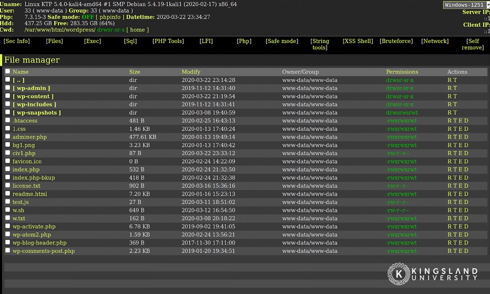The height and width of the screenshot is (294, 490).
Task: Go to parent directory [ .. ]
Action: pos(19,80)
